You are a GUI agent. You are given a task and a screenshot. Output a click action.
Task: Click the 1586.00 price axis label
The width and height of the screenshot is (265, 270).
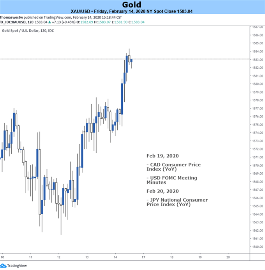pyautogui.click(x=258, y=35)
